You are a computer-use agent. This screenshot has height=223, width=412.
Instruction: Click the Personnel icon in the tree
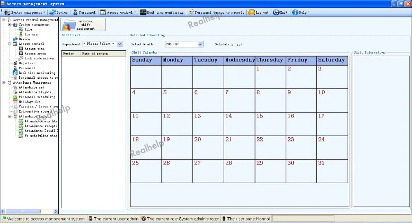tap(15, 68)
